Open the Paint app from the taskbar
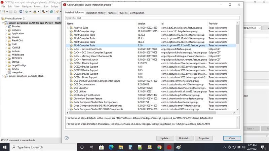Screen dimensions: 269x151 pos(179,147)
